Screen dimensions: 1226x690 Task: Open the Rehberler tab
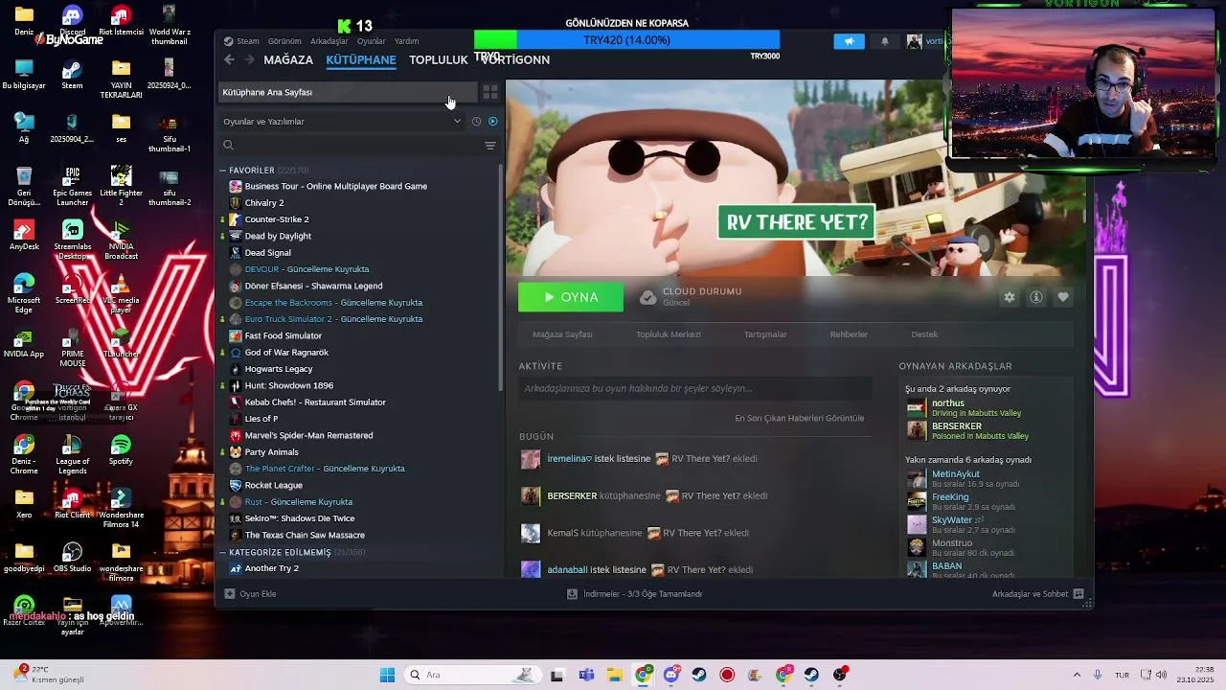849,334
